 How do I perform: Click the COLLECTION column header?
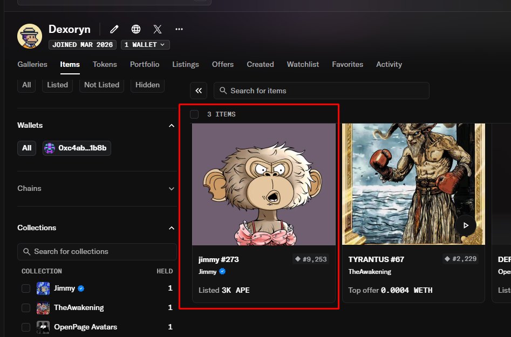pos(42,271)
